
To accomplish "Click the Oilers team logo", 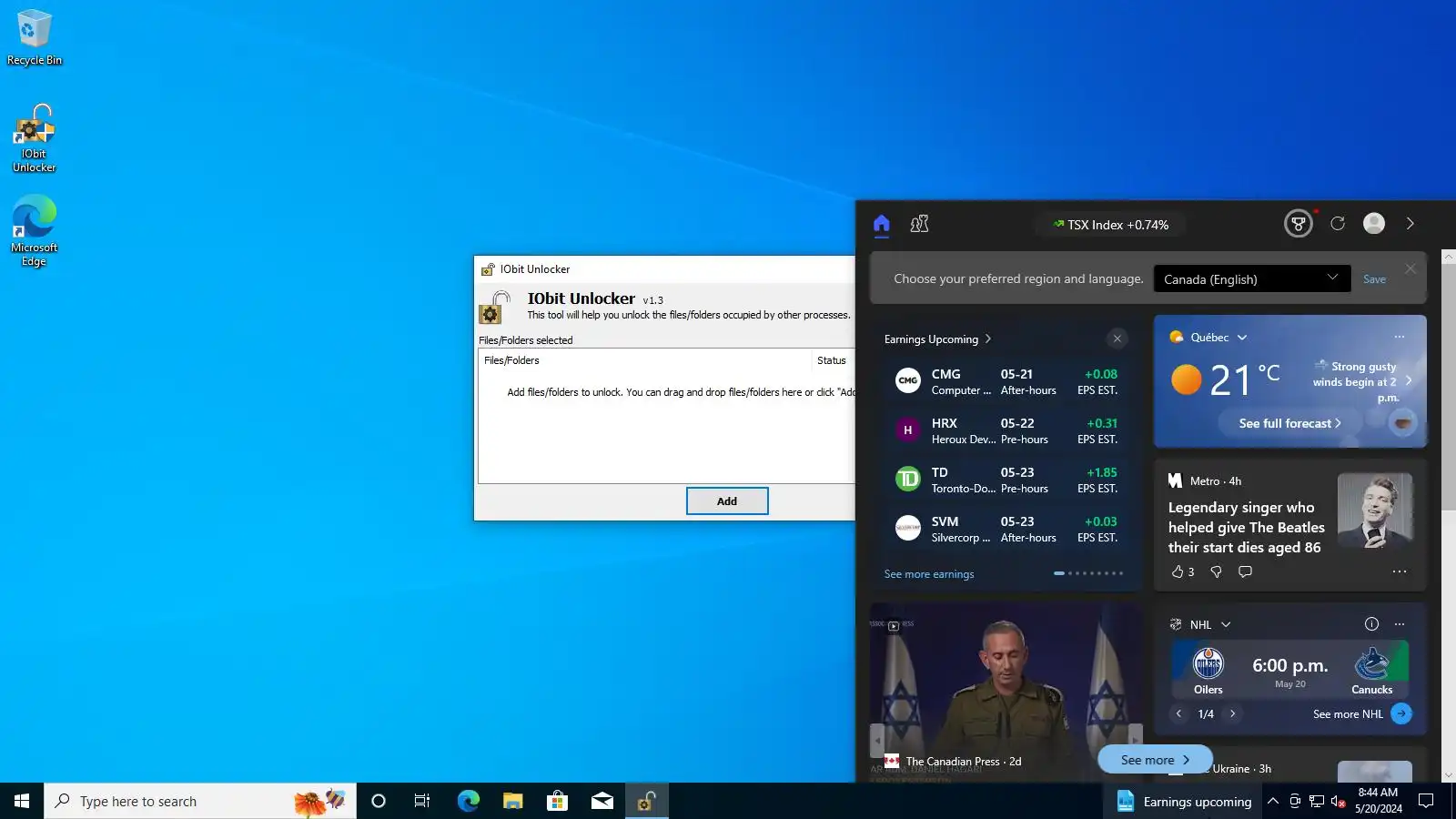I will point(1208,665).
